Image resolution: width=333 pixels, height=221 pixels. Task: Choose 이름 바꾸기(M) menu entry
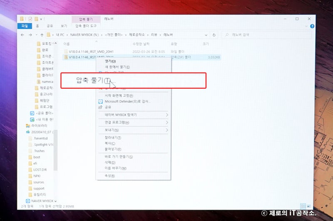(116, 168)
